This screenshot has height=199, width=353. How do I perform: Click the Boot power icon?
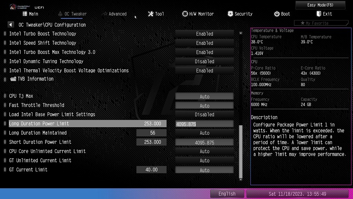(x=277, y=14)
